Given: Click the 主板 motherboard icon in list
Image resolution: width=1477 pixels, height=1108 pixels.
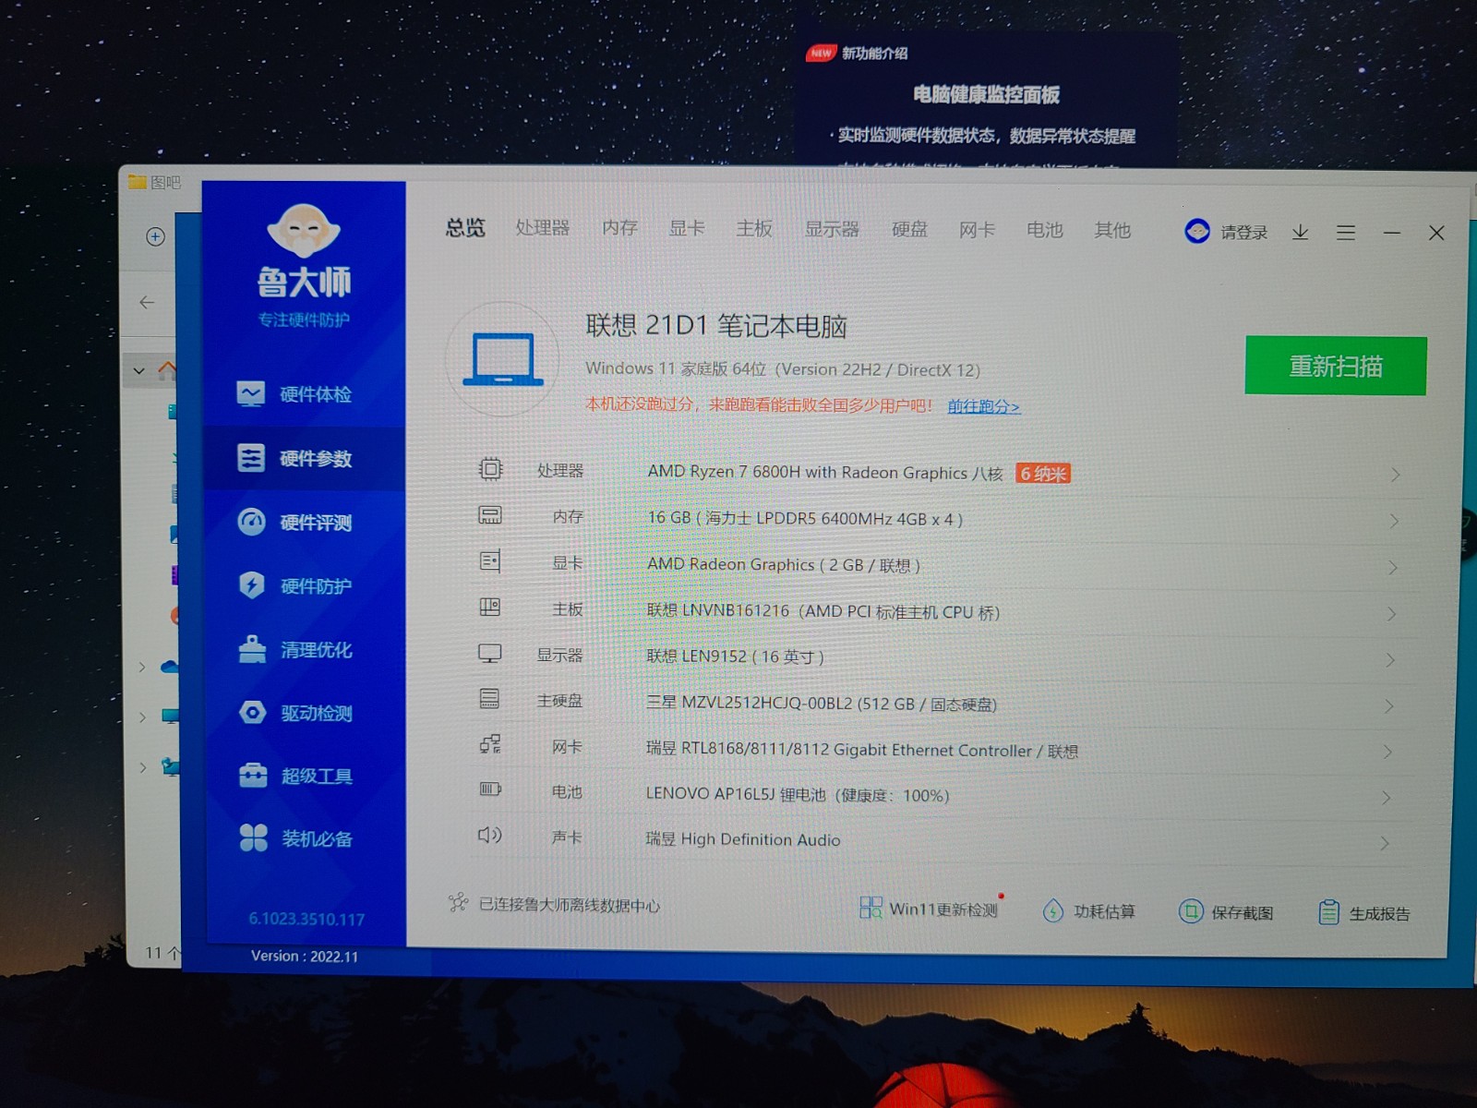Looking at the screenshot, I should pyautogui.click(x=490, y=607).
